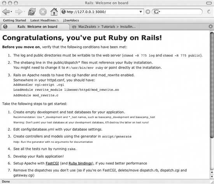This screenshot has width=214, height=184.
Task: Open the j2ee4docs bookmark
Action: pos(71,20)
